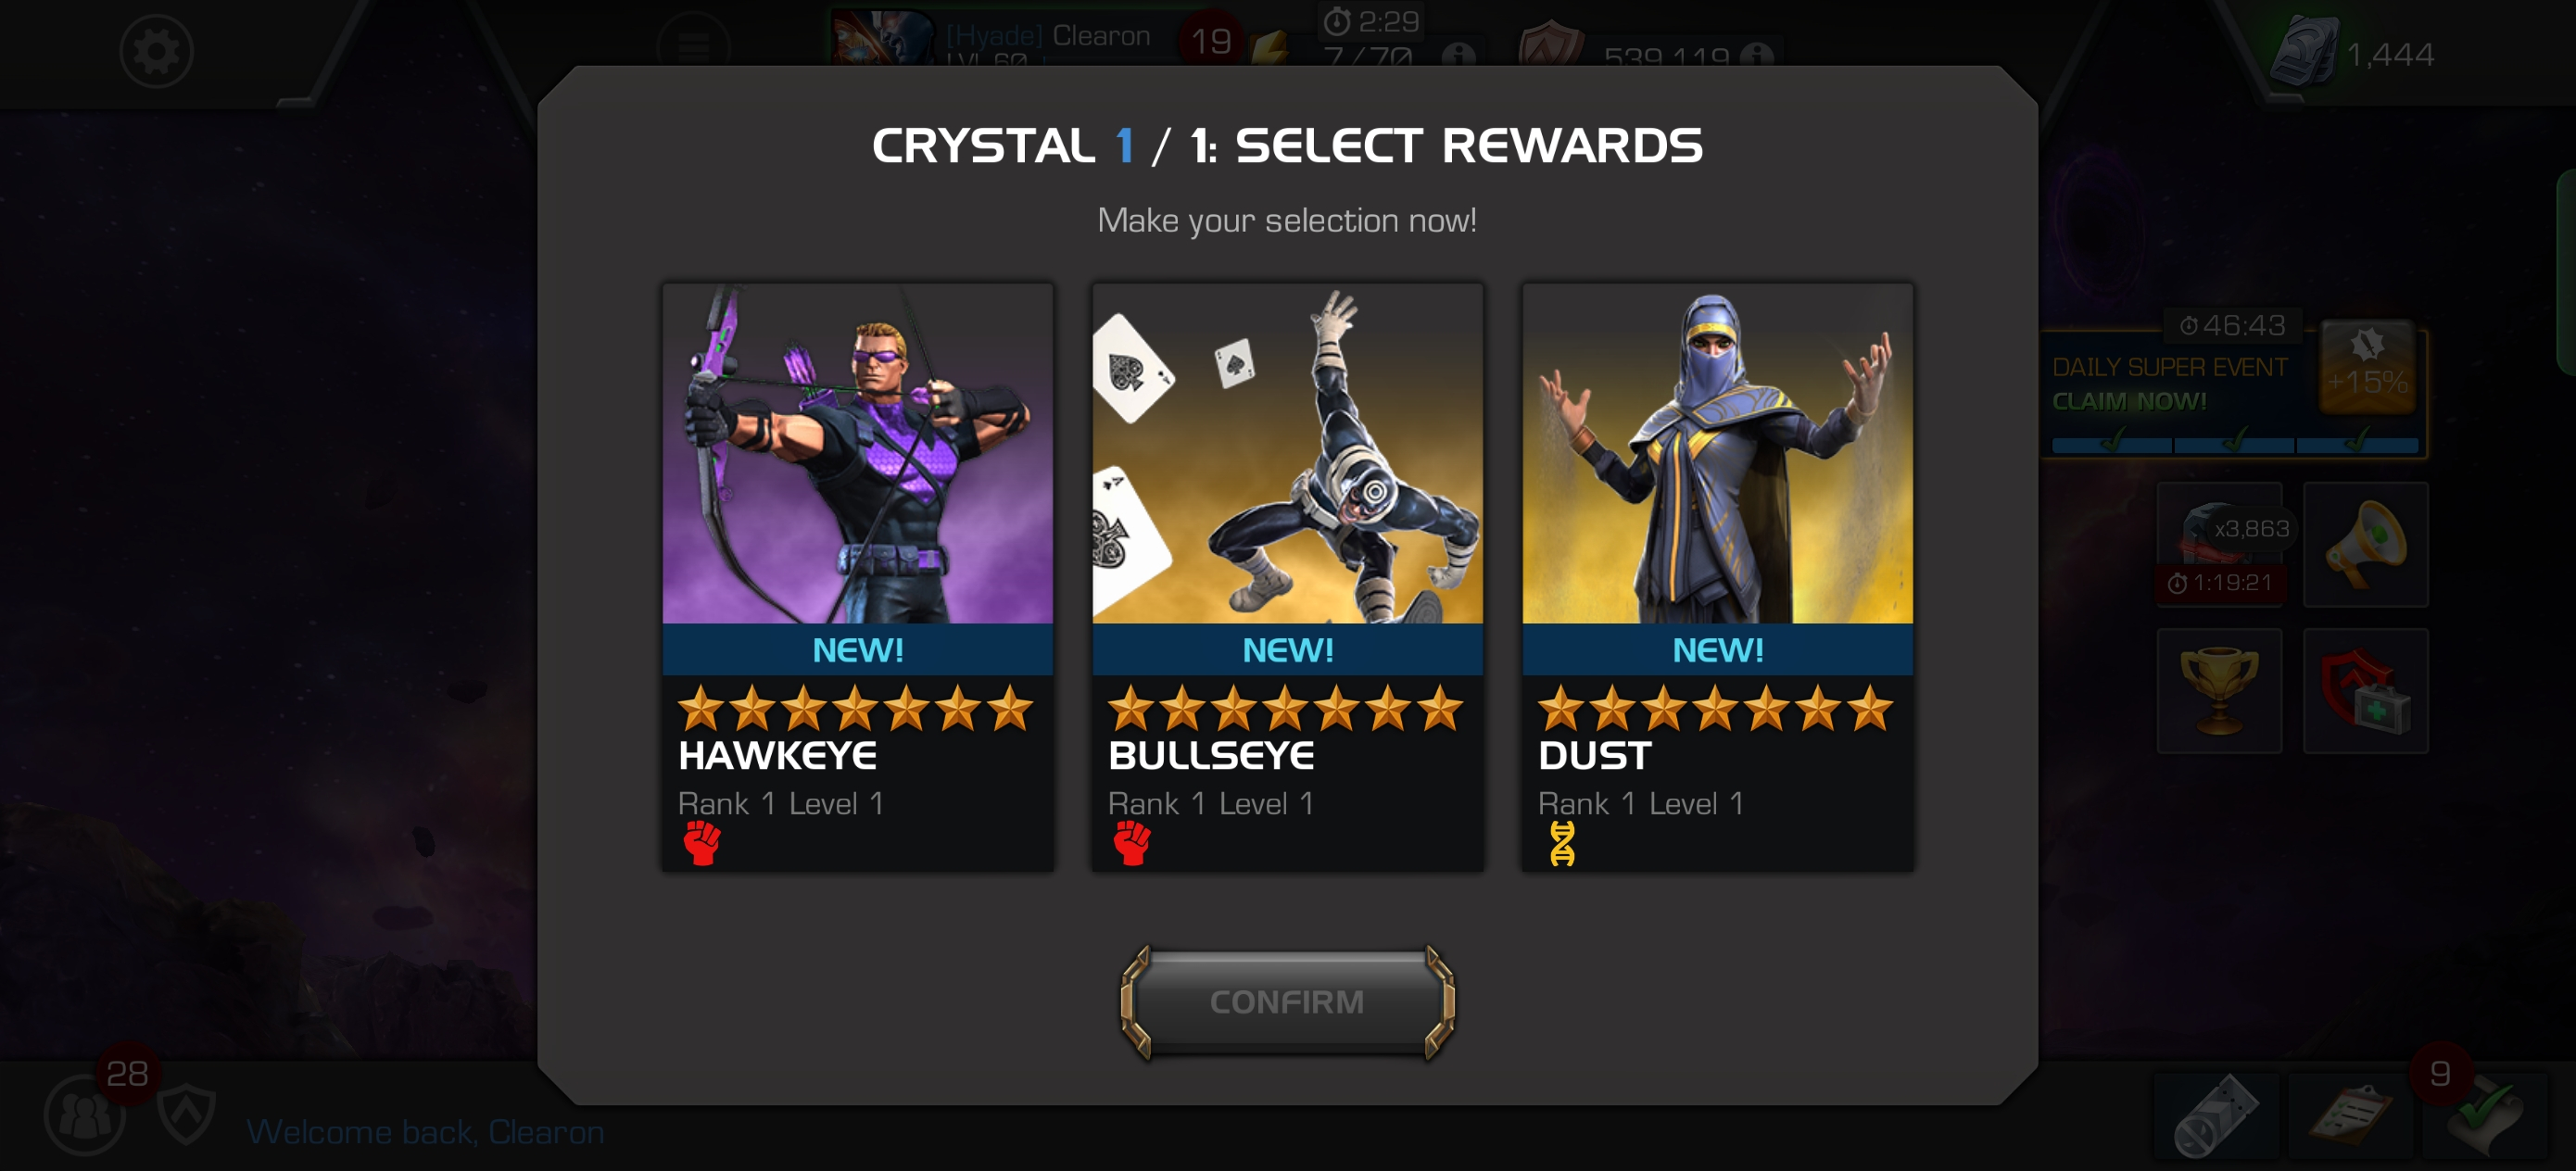Click the +15% boost icon
The width and height of the screenshot is (2576, 1171).
click(2367, 367)
